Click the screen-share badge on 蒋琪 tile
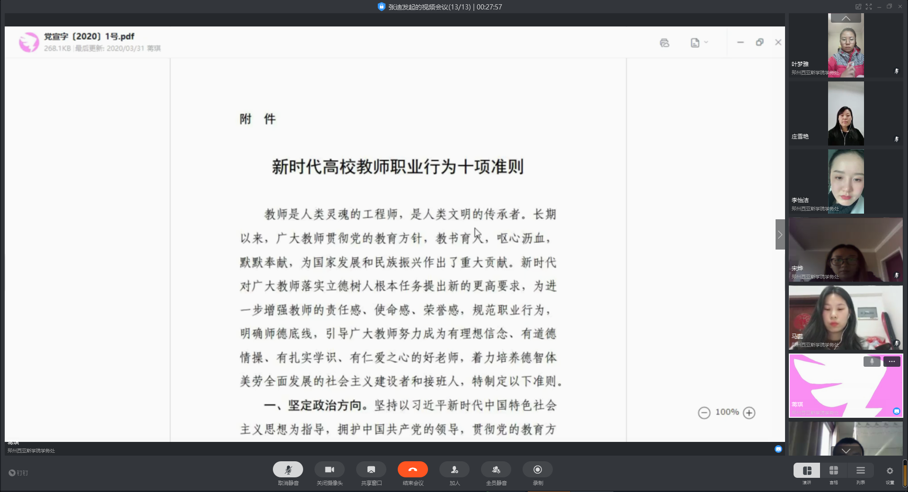The width and height of the screenshot is (908, 492). (x=896, y=411)
